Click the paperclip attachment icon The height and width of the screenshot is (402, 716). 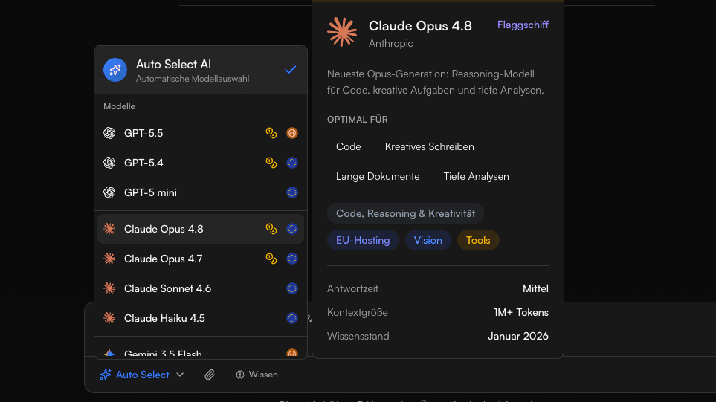click(x=210, y=375)
